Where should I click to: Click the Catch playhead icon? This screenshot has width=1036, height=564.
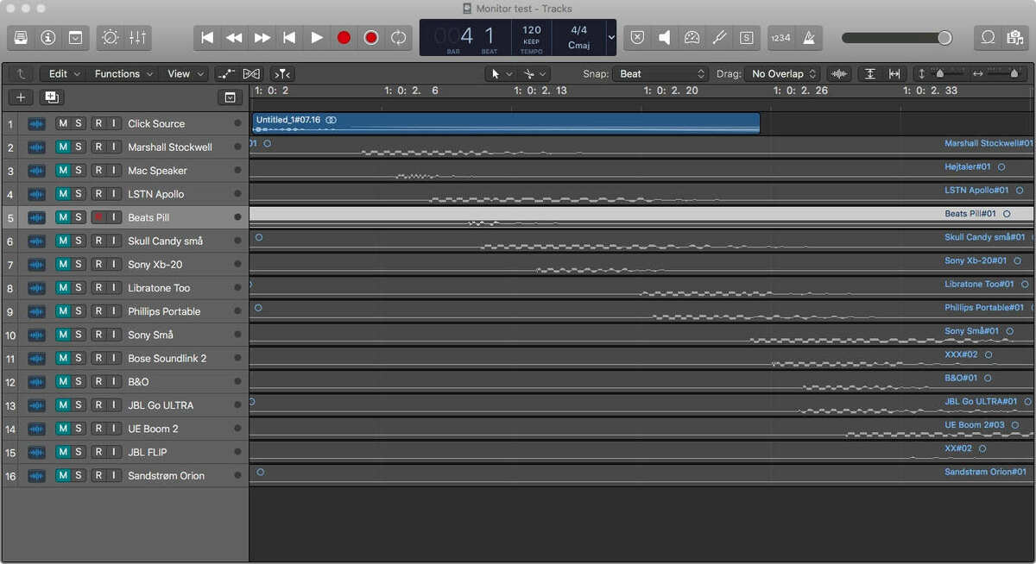point(282,74)
